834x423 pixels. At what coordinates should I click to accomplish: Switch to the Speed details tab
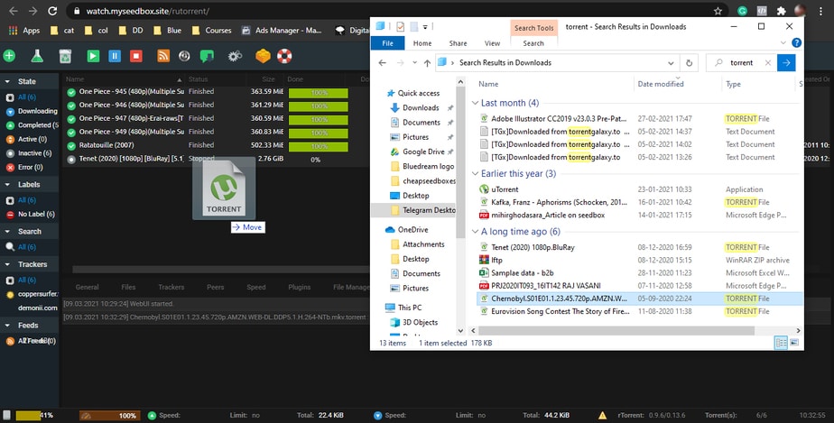(255, 287)
